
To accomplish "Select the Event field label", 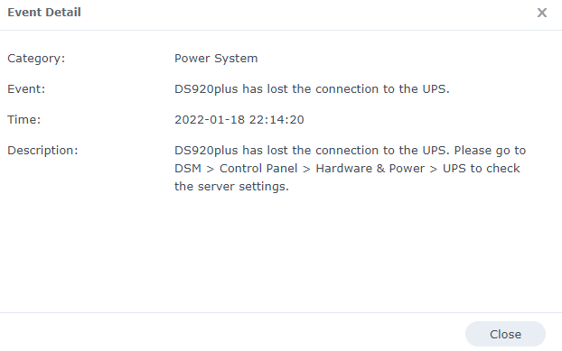I will tap(26, 88).
